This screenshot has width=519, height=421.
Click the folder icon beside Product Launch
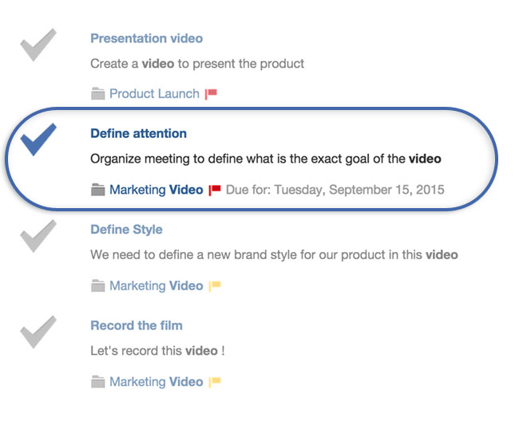[98, 93]
